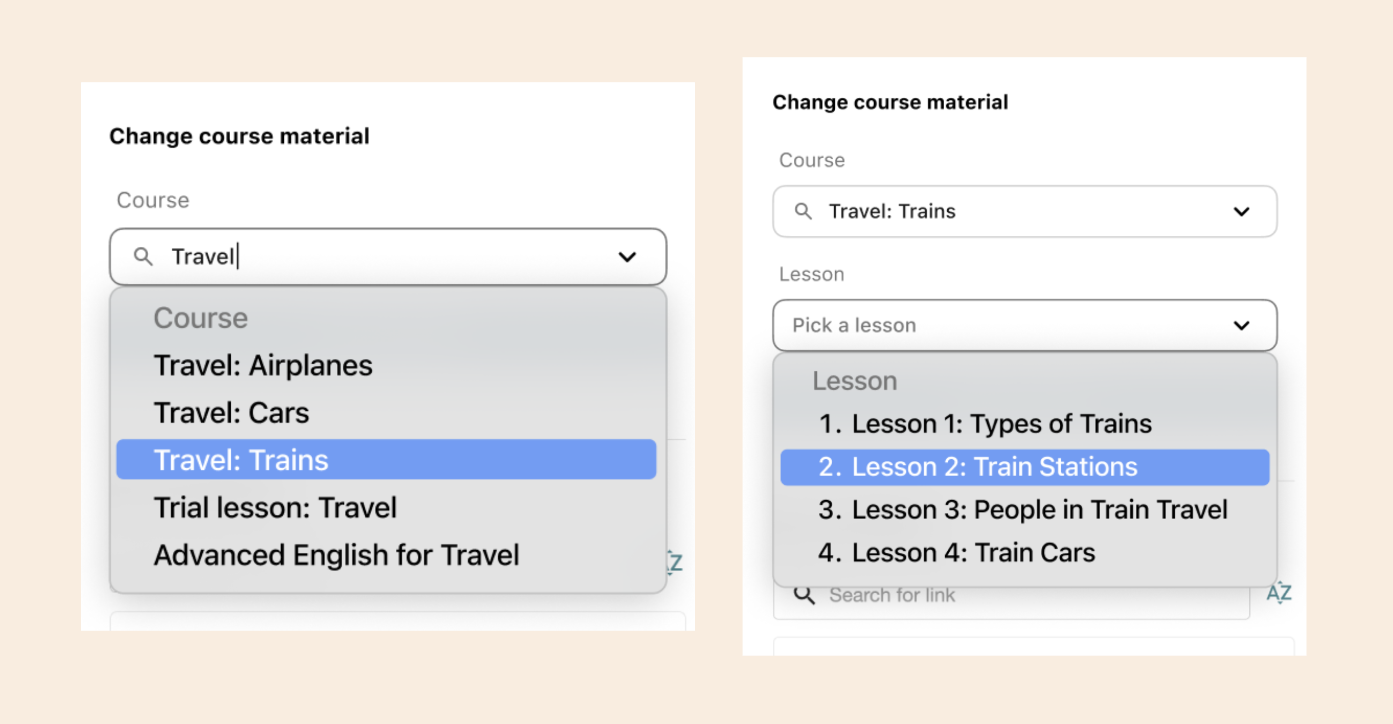The image size is (1393, 724).
Task: Pick Lesson 2: Train Stations
Action: (x=1025, y=467)
